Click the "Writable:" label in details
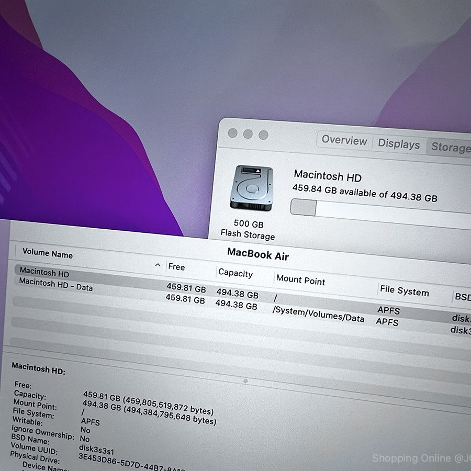 click(x=28, y=421)
